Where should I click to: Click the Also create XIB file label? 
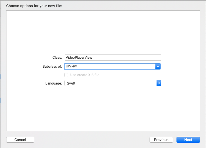84,75
